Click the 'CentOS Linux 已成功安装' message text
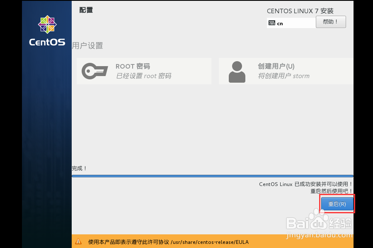 click(x=305, y=184)
